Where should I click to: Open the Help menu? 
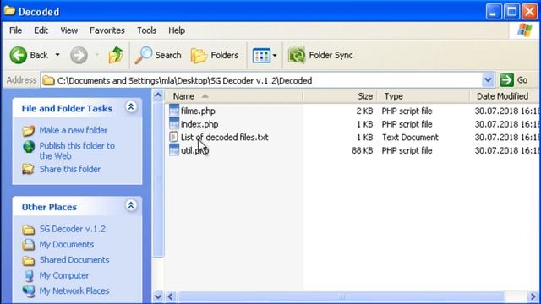177,30
